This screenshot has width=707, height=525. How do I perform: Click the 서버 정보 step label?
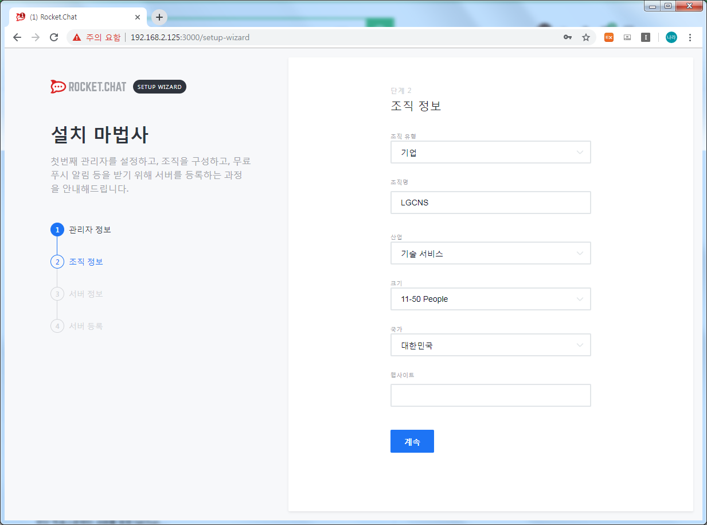[86, 294]
